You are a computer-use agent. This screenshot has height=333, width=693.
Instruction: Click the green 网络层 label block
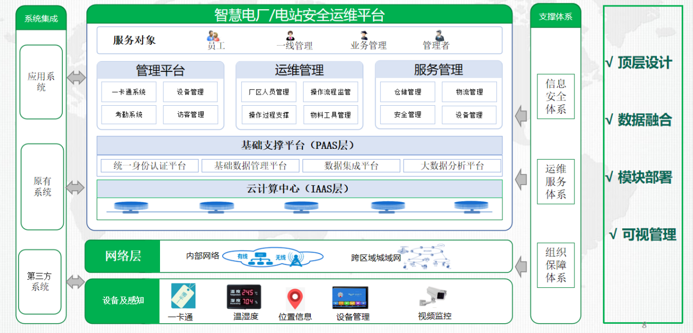[x=123, y=256]
